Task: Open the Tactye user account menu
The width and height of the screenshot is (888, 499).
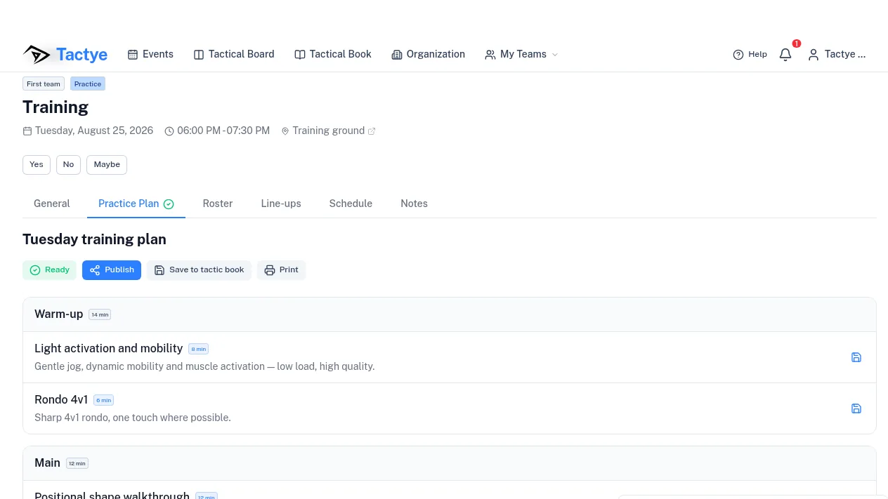Action: point(837,54)
